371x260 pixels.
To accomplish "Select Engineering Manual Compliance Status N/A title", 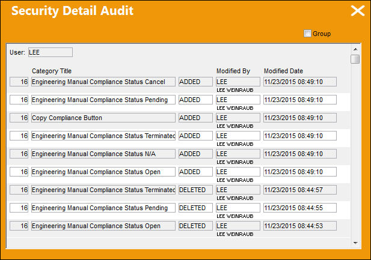I will 103,154.
